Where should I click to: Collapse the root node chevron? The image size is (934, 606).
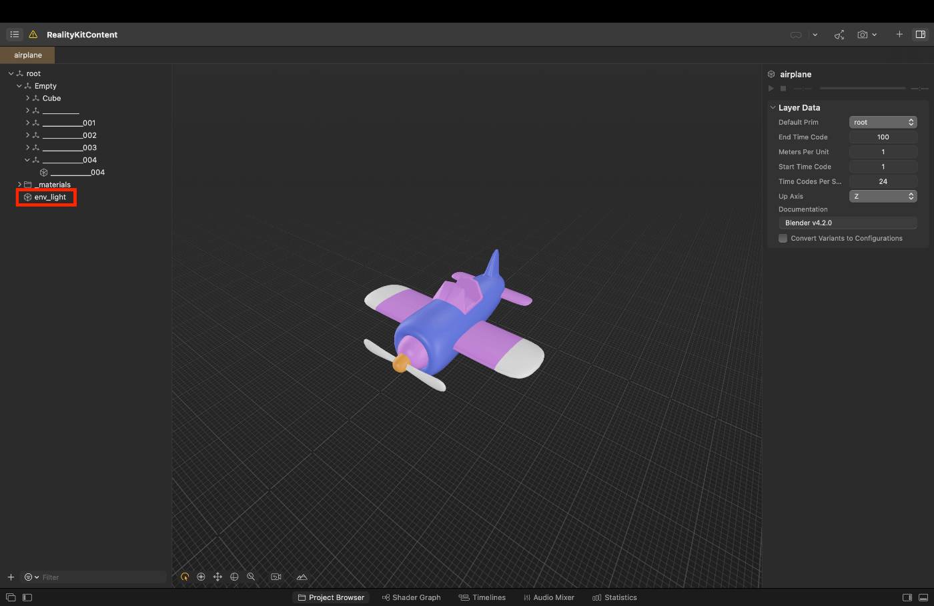pos(11,74)
